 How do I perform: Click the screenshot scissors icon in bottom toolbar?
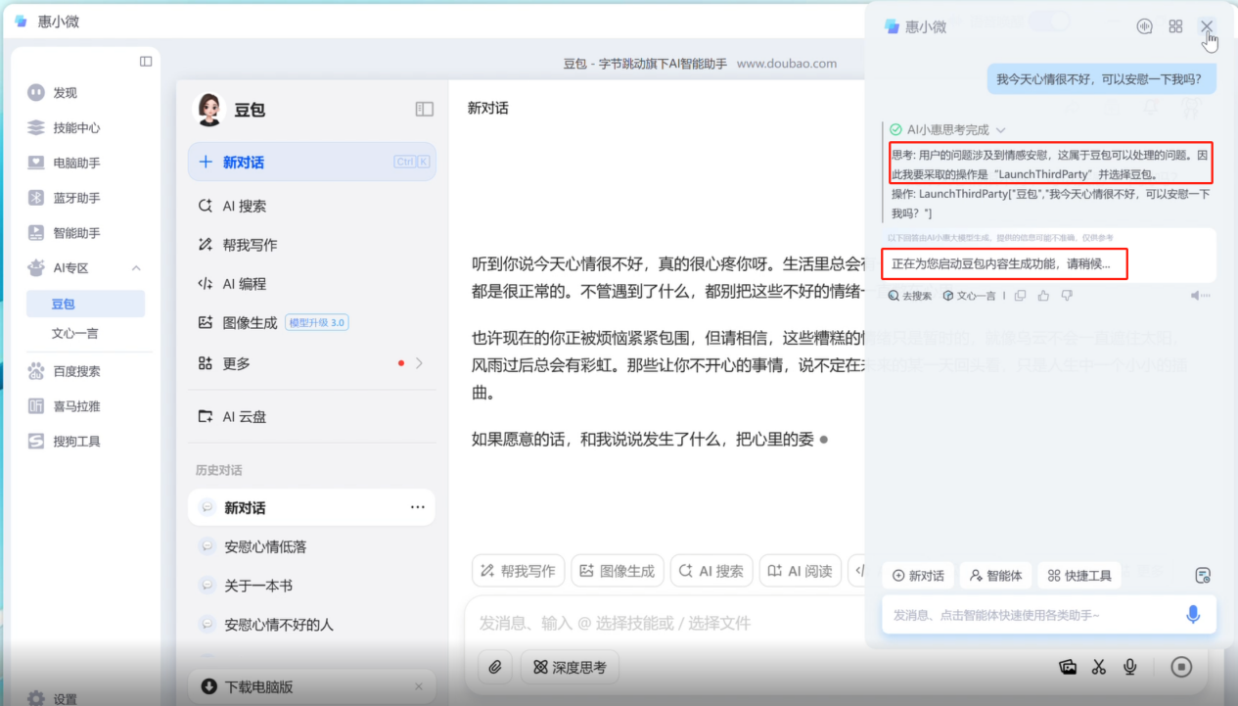point(1098,667)
